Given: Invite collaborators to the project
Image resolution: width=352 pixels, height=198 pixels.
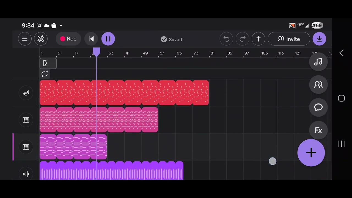Looking at the screenshot, I should 289,39.
